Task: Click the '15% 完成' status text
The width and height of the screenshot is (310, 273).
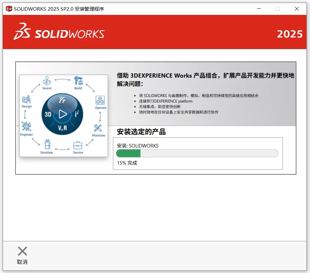Action: [127, 163]
